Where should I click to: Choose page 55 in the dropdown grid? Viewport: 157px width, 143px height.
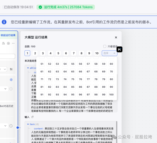(73, 64)
